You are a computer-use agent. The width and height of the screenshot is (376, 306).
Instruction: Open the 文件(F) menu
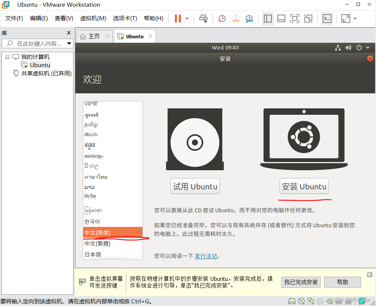coord(14,18)
